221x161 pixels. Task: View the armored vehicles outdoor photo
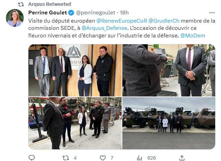(169, 123)
